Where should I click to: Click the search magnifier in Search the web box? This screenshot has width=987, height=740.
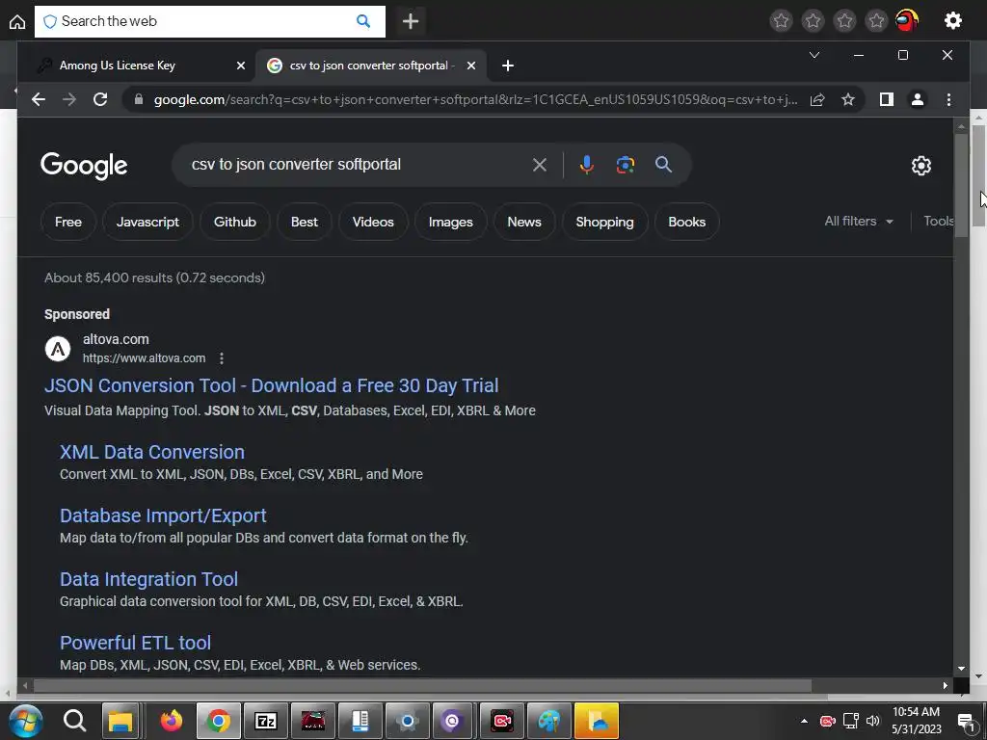pos(363,21)
